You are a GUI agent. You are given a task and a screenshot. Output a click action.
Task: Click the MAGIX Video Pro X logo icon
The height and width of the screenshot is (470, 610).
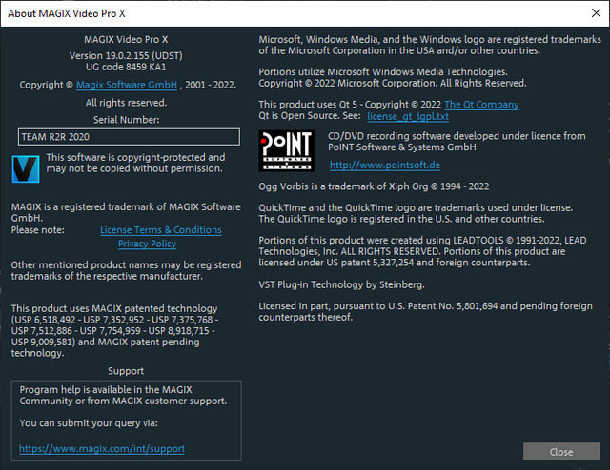[26, 169]
